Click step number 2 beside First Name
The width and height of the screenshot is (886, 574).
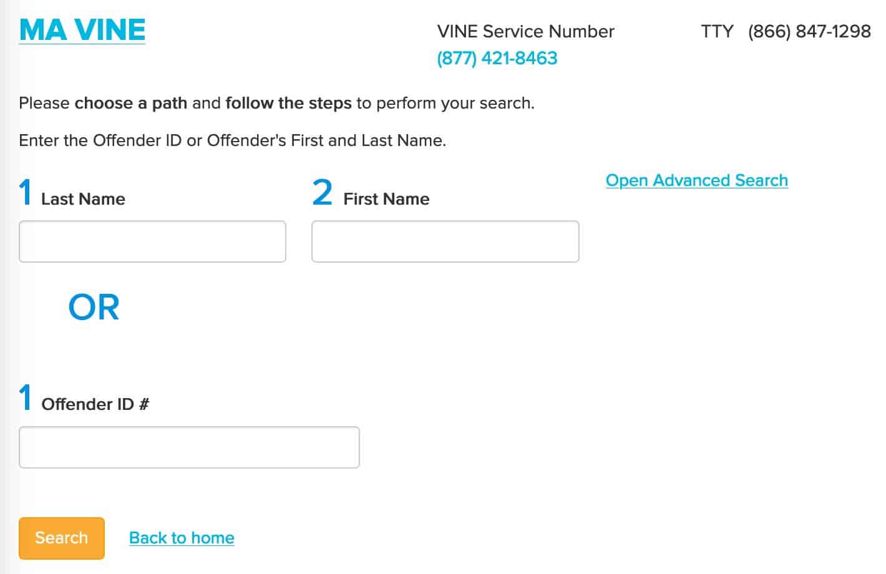click(x=322, y=192)
